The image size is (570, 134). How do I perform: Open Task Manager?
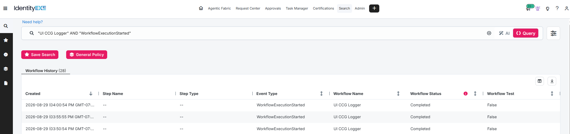click(297, 8)
